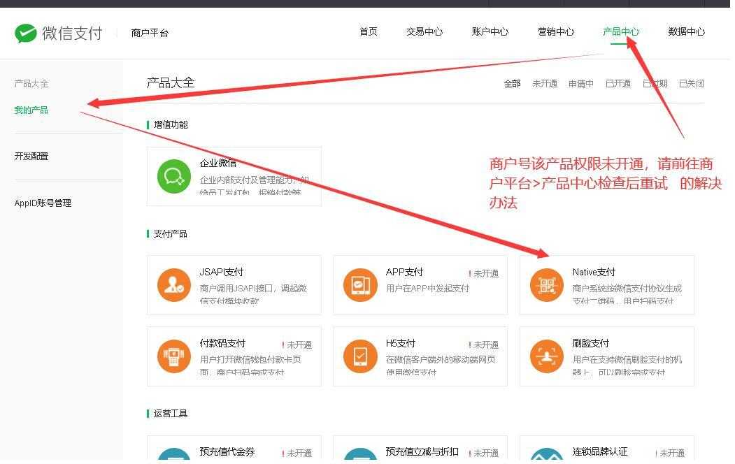Open the JSAPI支付 product title
This screenshot has height=464, width=735.
[222, 272]
